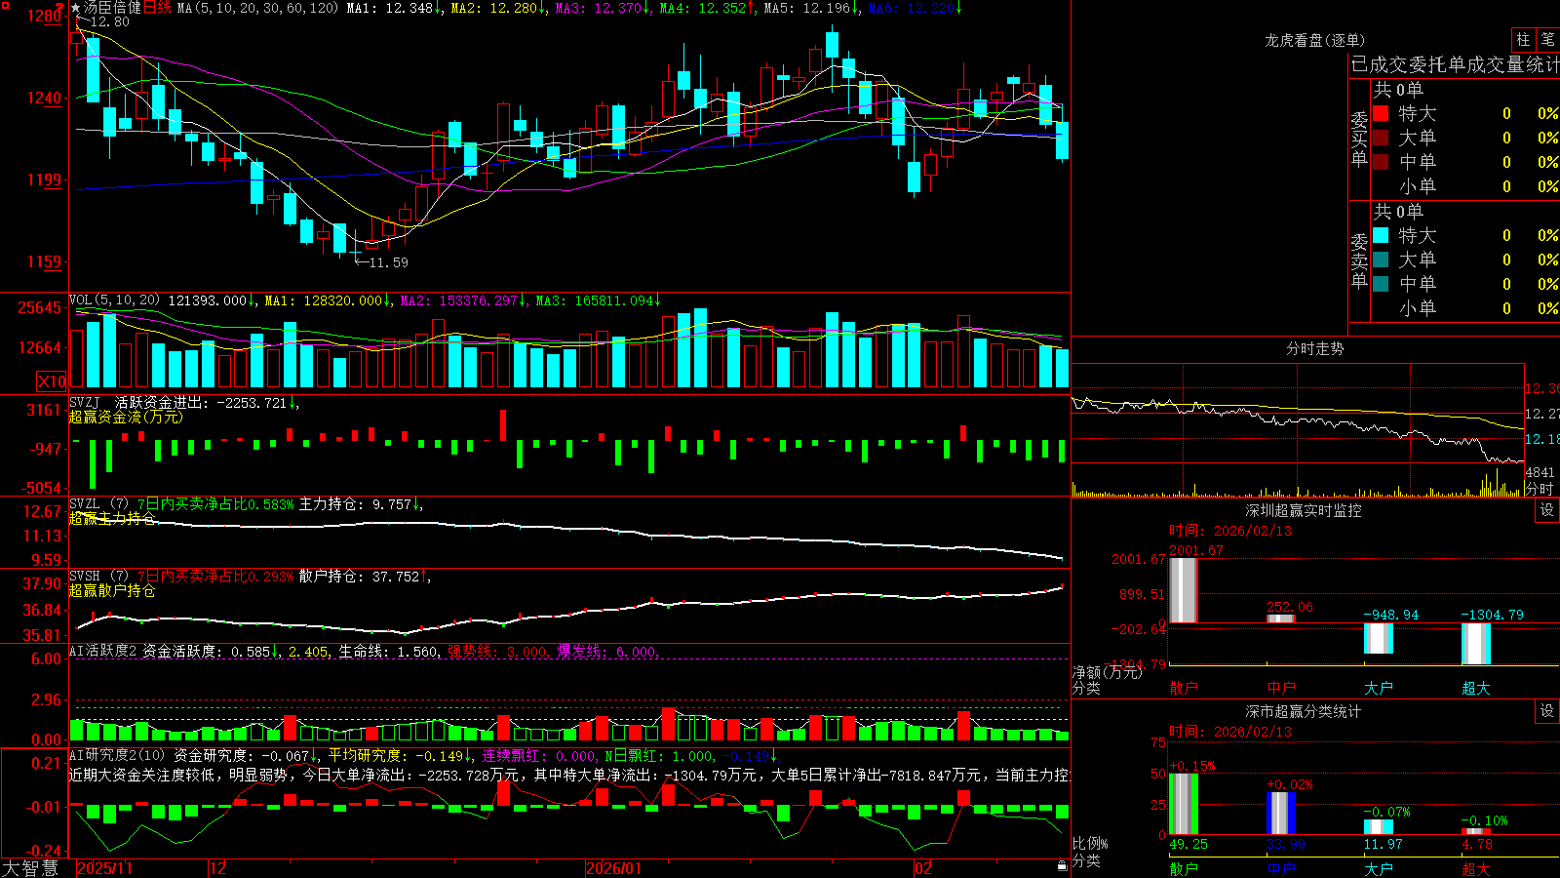Click the yellow MA2: 12.280 value

(x=497, y=8)
